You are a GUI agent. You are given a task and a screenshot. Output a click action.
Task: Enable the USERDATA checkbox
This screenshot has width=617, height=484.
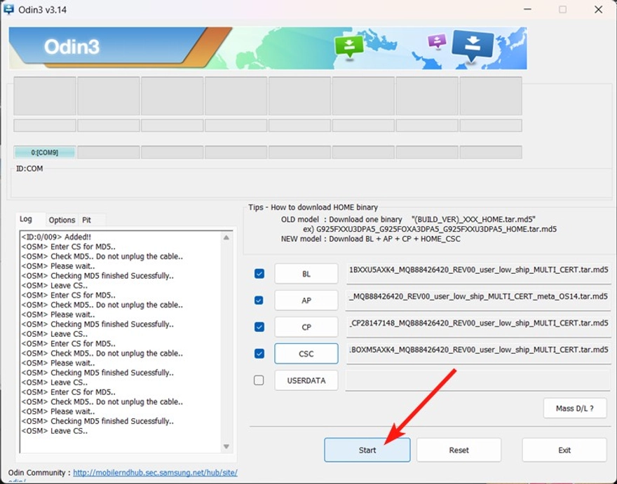(x=259, y=380)
